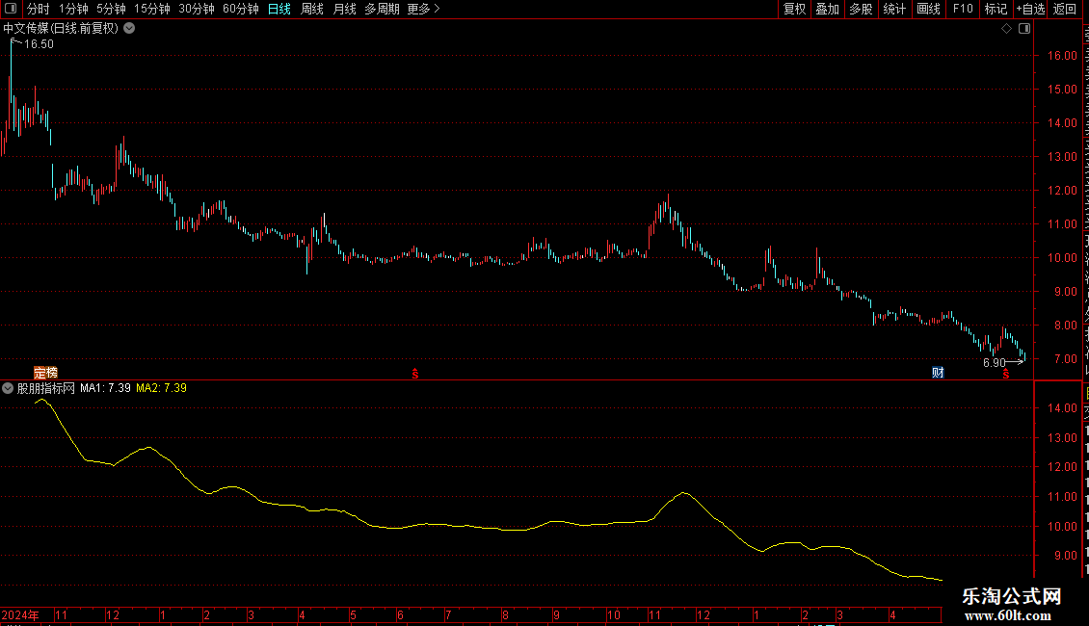
Task: Click the 16.50 high price flag
Action: pyautogui.click(x=33, y=43)
